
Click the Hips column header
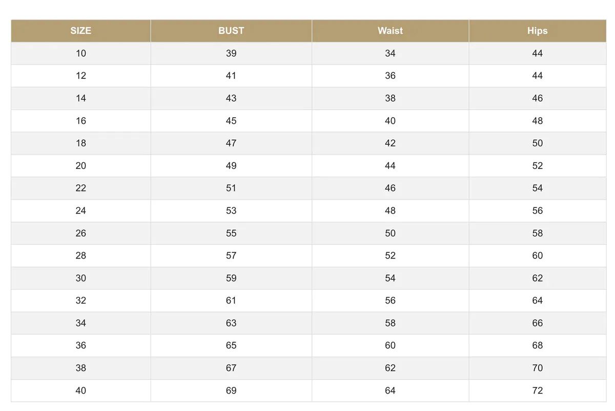pos(537,31)
